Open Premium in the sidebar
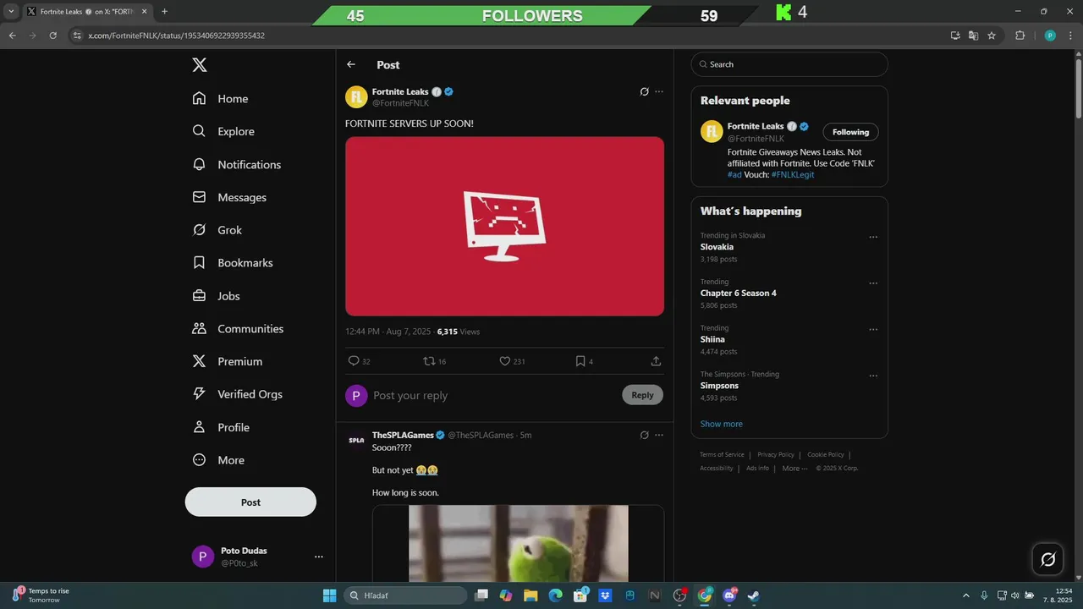The width and height of the screenshot is (1083, 609). (x=228, y=361)
